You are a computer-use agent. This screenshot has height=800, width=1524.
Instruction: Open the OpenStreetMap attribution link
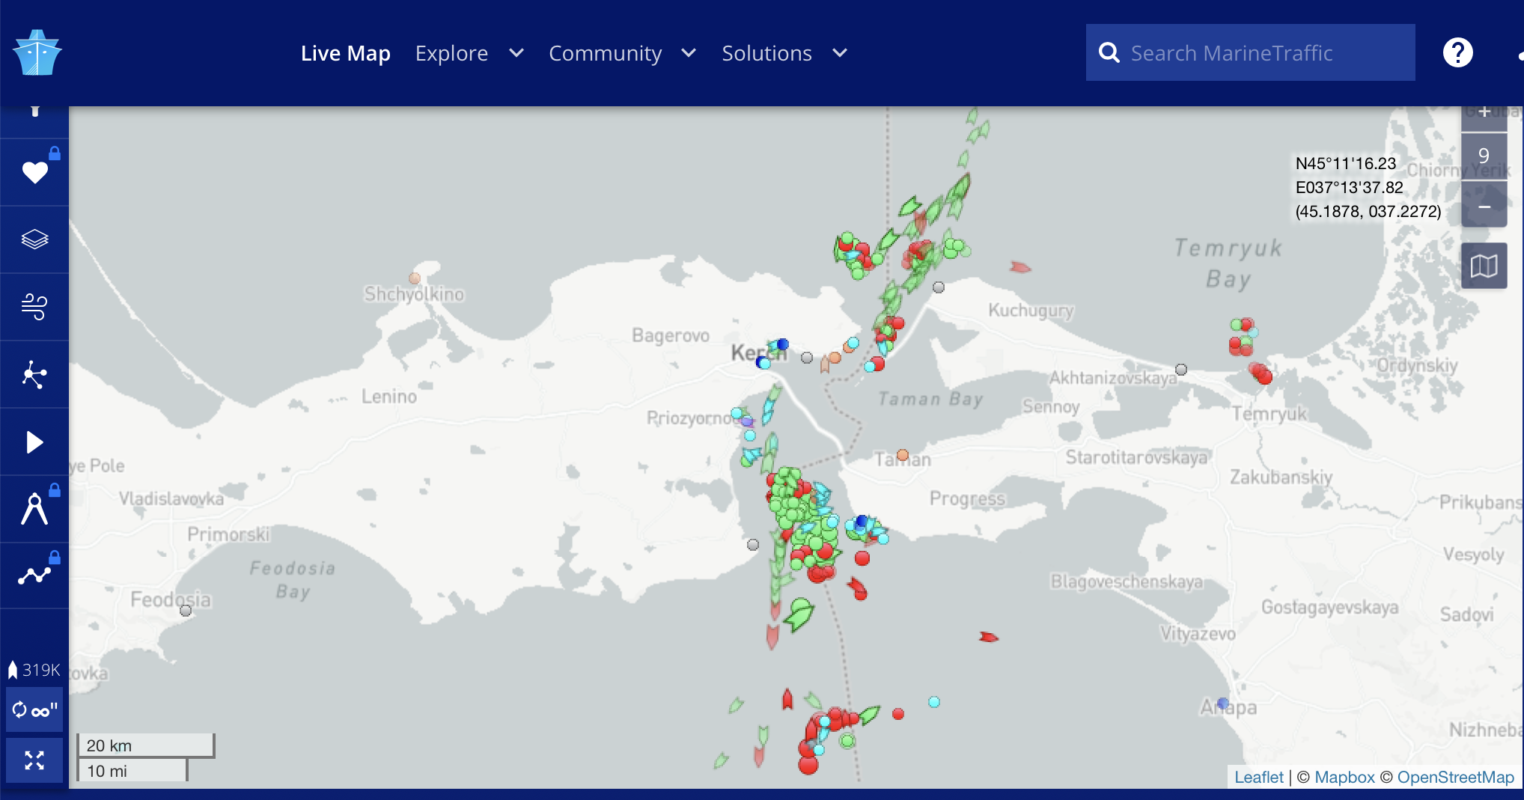pyautogui.click(x=1455, y=777)
